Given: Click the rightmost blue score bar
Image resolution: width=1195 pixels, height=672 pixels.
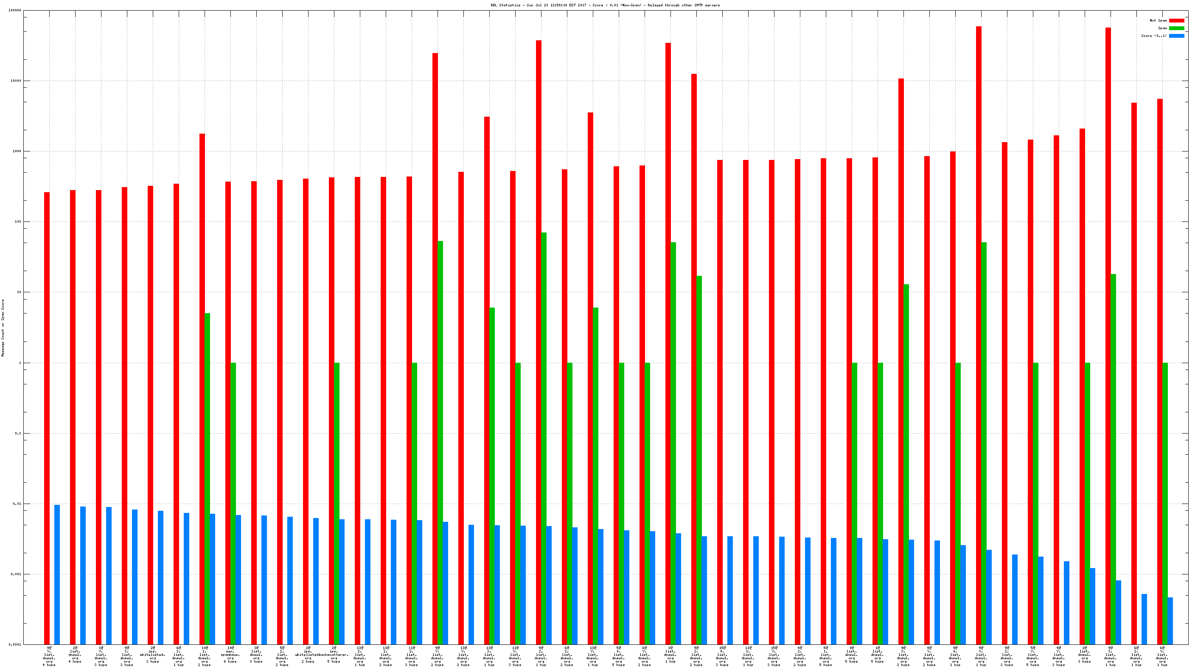Looking at the screenshot, I should click(1170, 621).
